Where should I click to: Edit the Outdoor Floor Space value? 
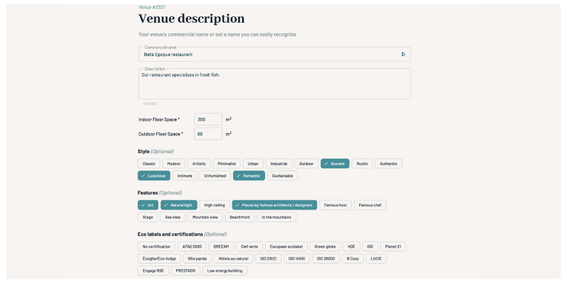[x=208, y=133]
